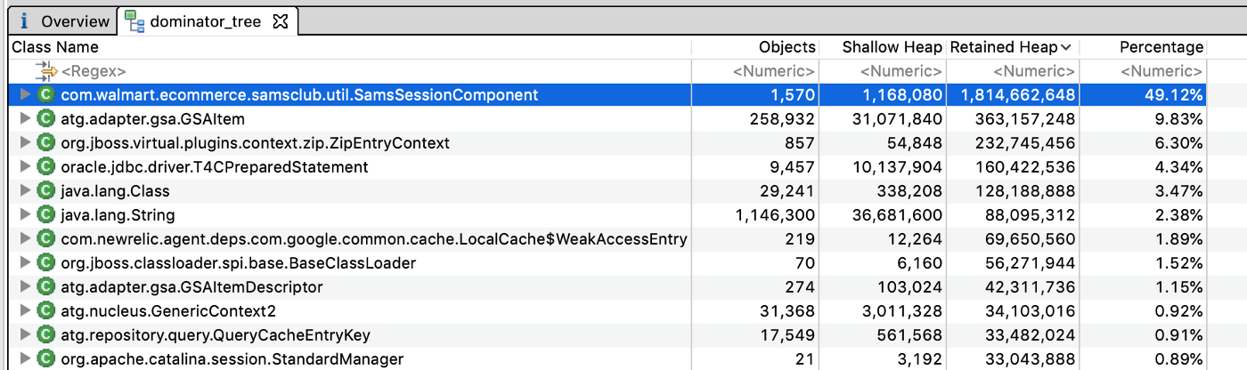
Task: Expand the atg.adapter.gsa.GSAItem row
Action: (25, 118)
